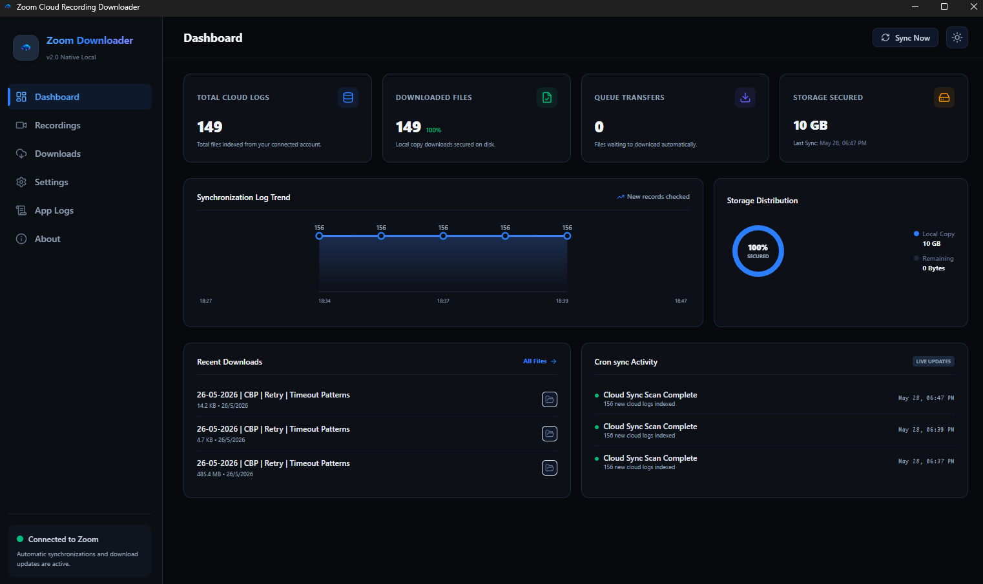
Task: Open the All Files link
Action: tap(540, 361)
